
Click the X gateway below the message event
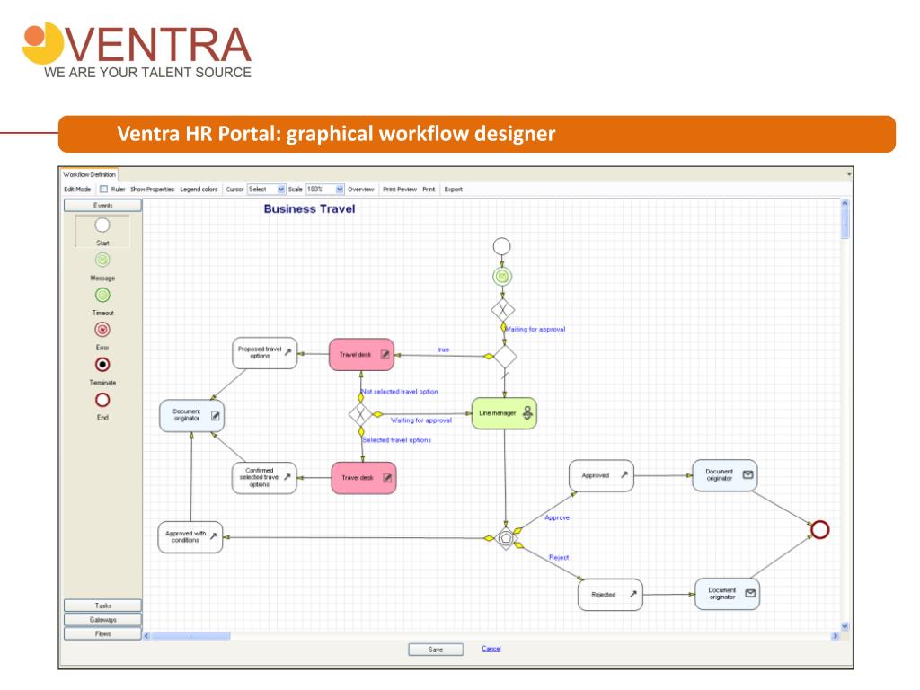coord(503,309)
